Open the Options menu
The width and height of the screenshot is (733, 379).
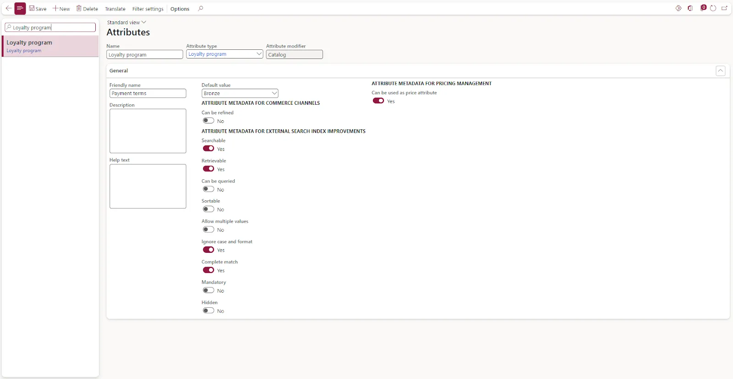tap(180, 9)
